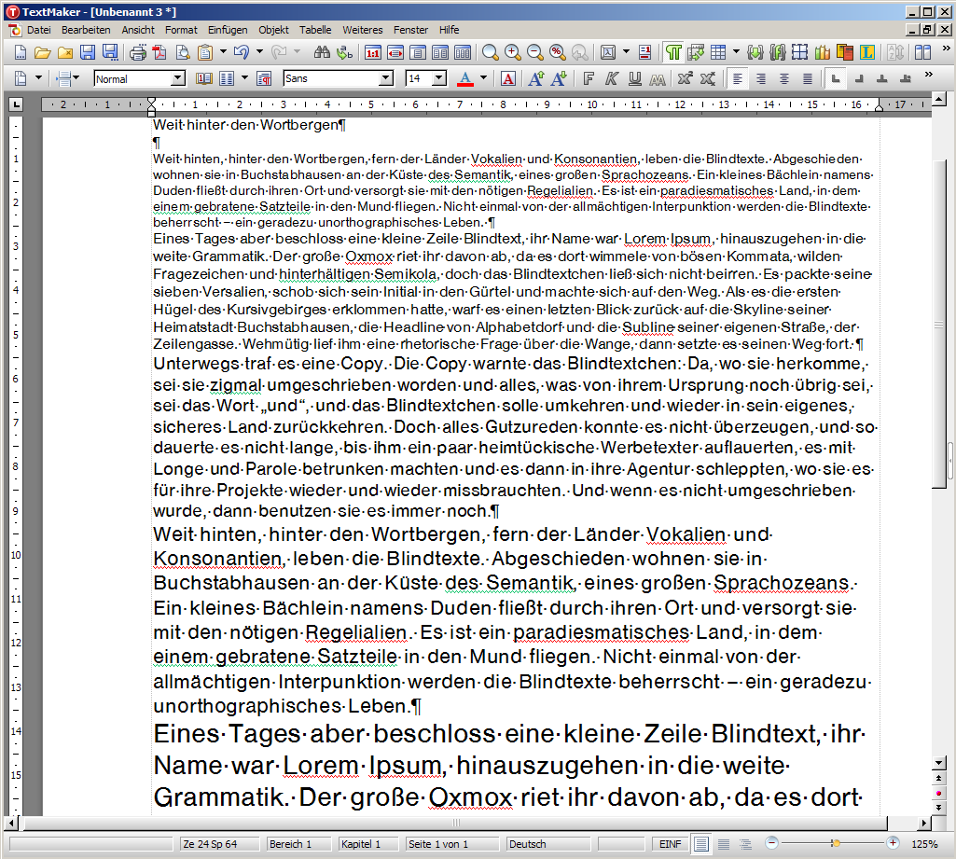The width and height of the screenshot is (956, 859).
Task: Export document as PDF
Action: pos(159,52)
